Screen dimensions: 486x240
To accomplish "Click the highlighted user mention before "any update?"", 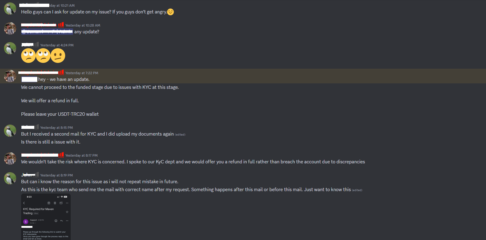I will (x=47, y=32).
